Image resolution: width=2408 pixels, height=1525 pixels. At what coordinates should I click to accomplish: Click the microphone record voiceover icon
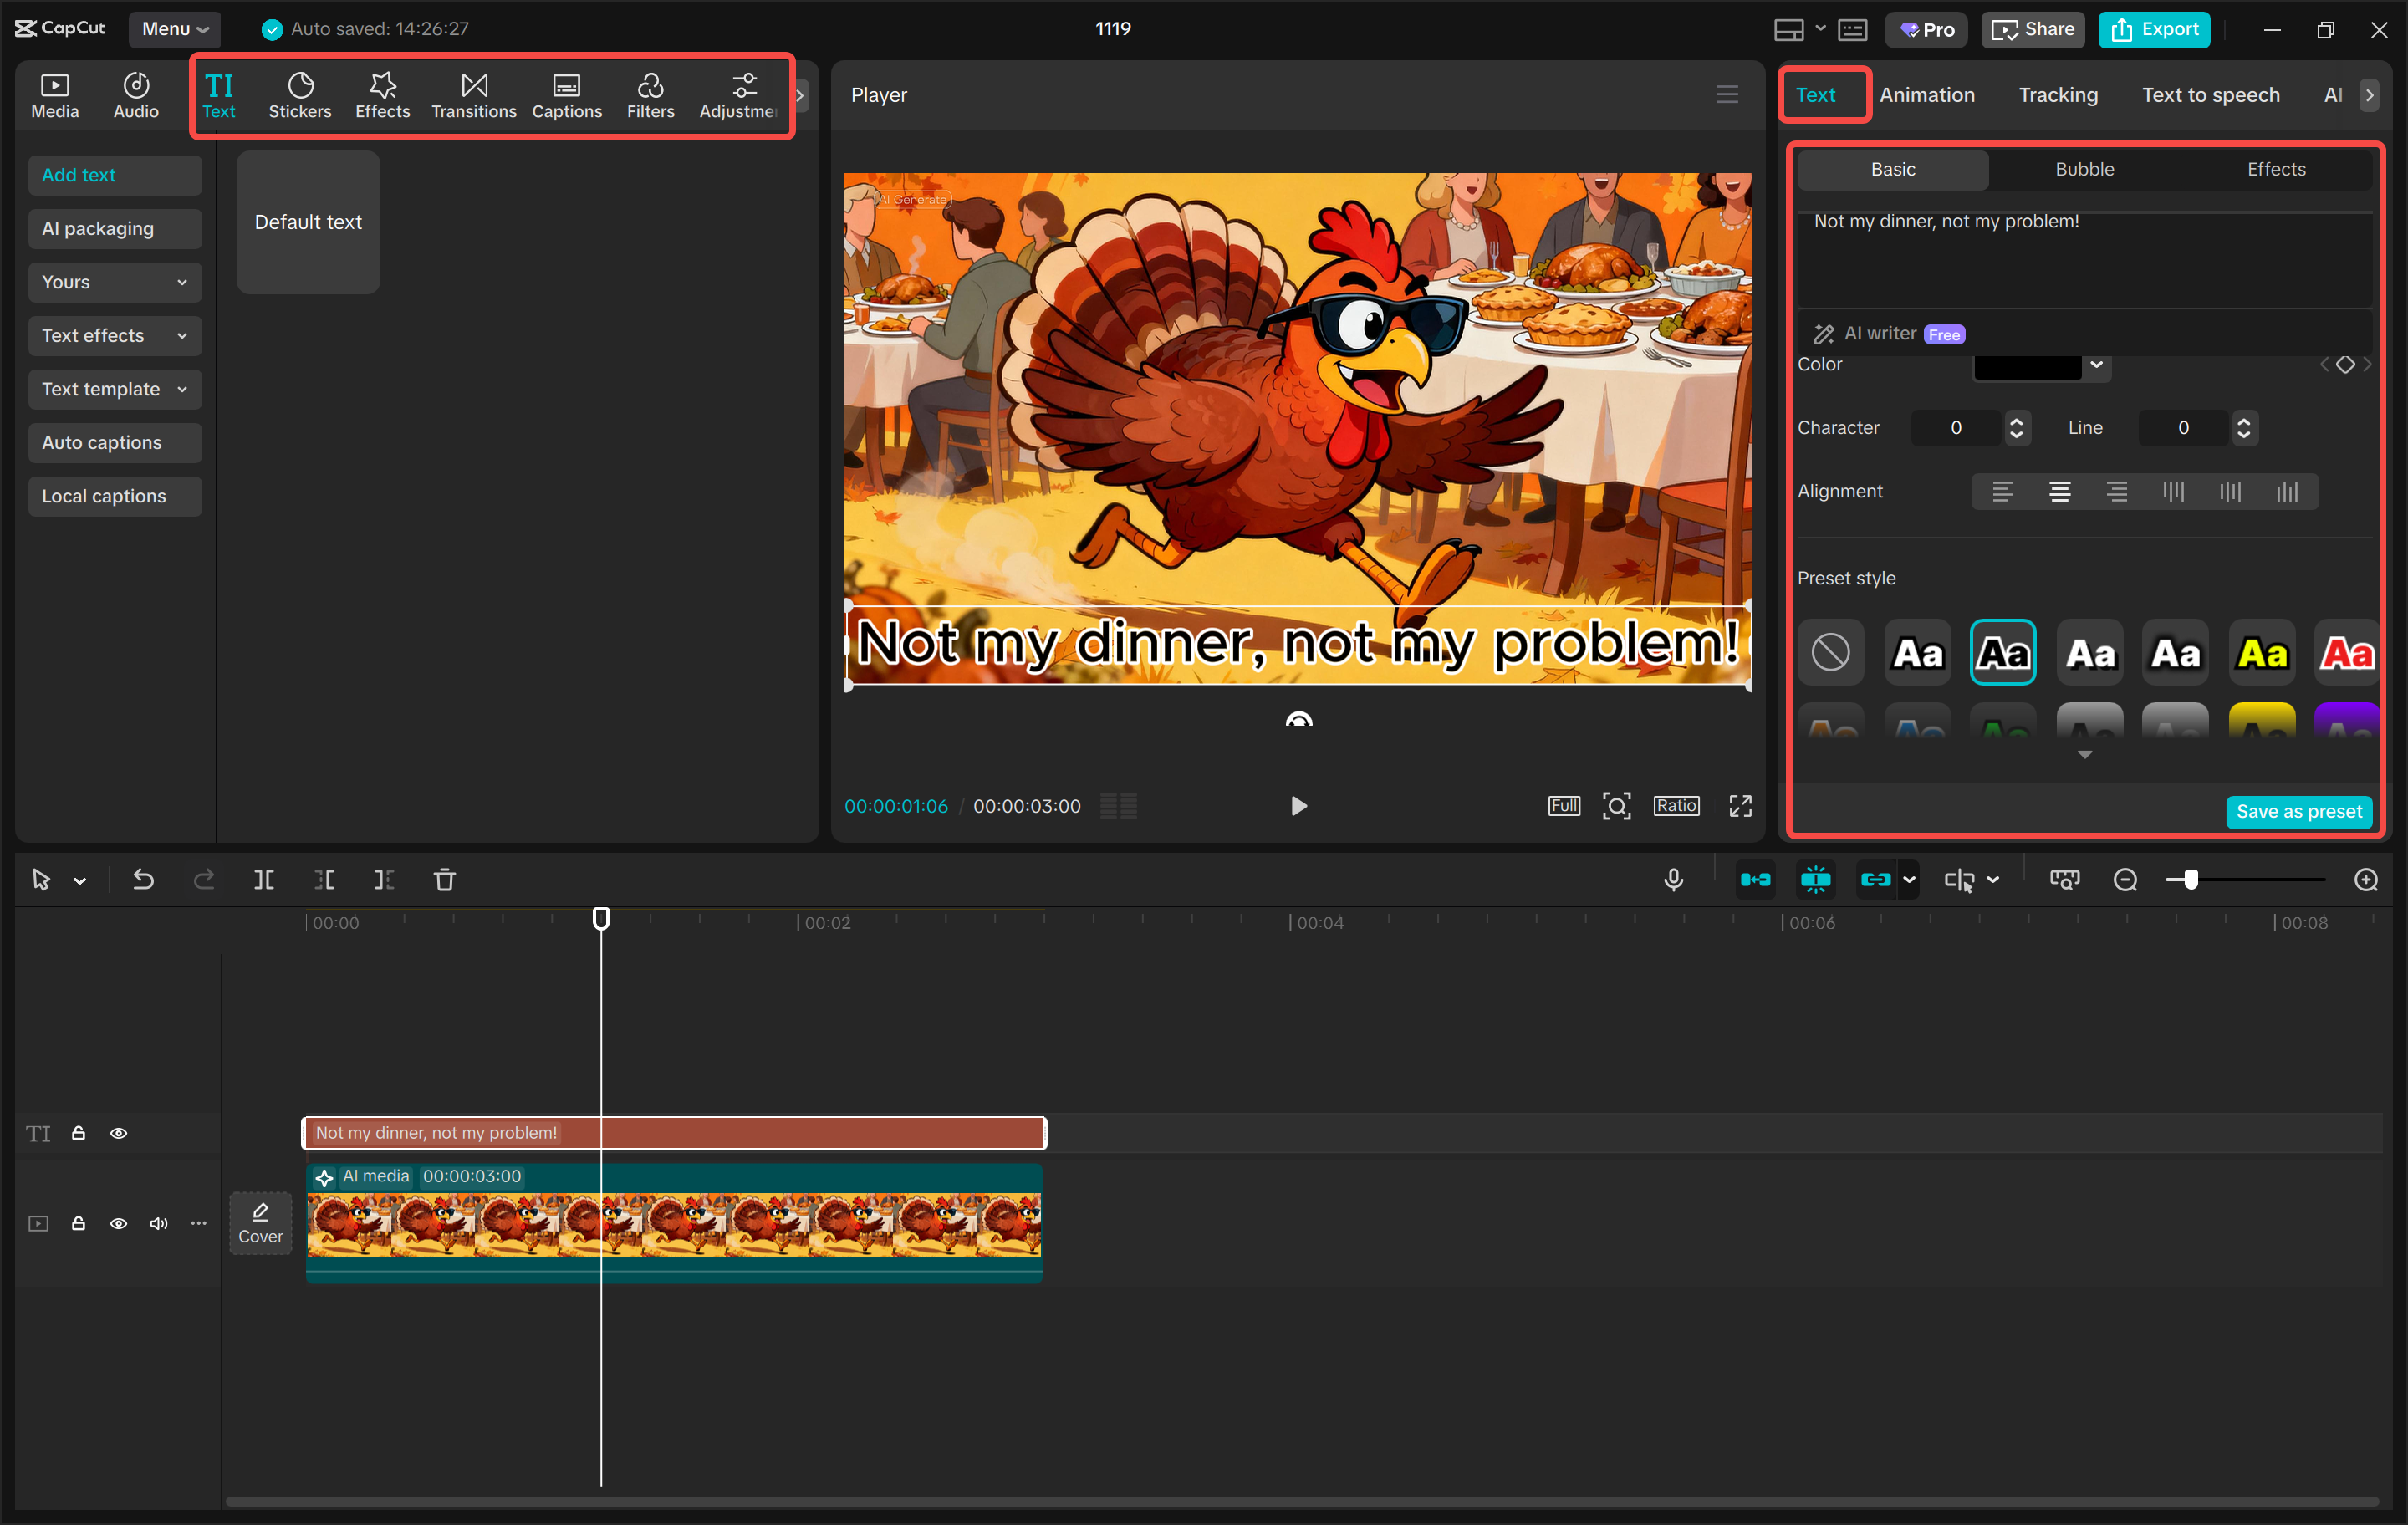pos(1673,880)
